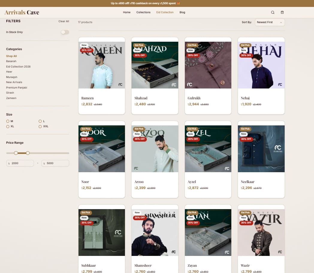Open the Sort By Newest First dropdown
Screen dimensions: 314x273
coord(270,22)
